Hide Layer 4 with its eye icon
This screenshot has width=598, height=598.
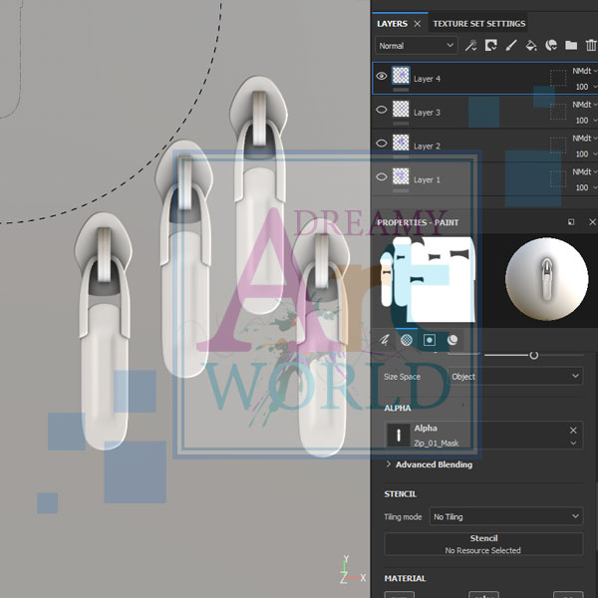click(x=382, y=77)
